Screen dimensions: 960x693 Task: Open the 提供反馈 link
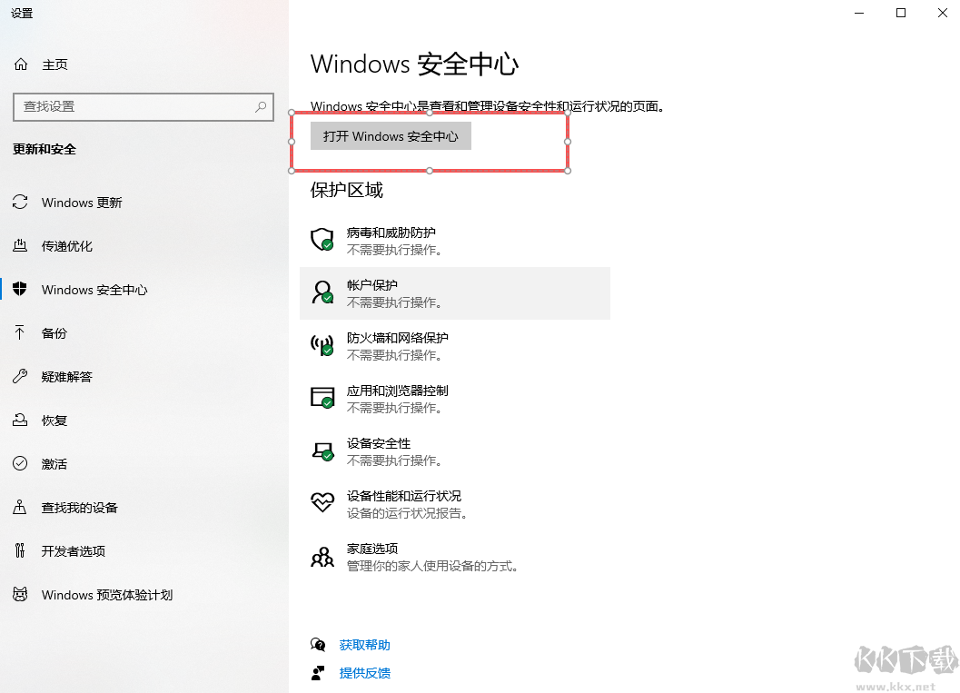[x=364, y=673]
